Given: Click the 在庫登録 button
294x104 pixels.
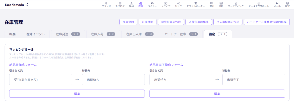Looking at the screenshot, I should (128, 22).
